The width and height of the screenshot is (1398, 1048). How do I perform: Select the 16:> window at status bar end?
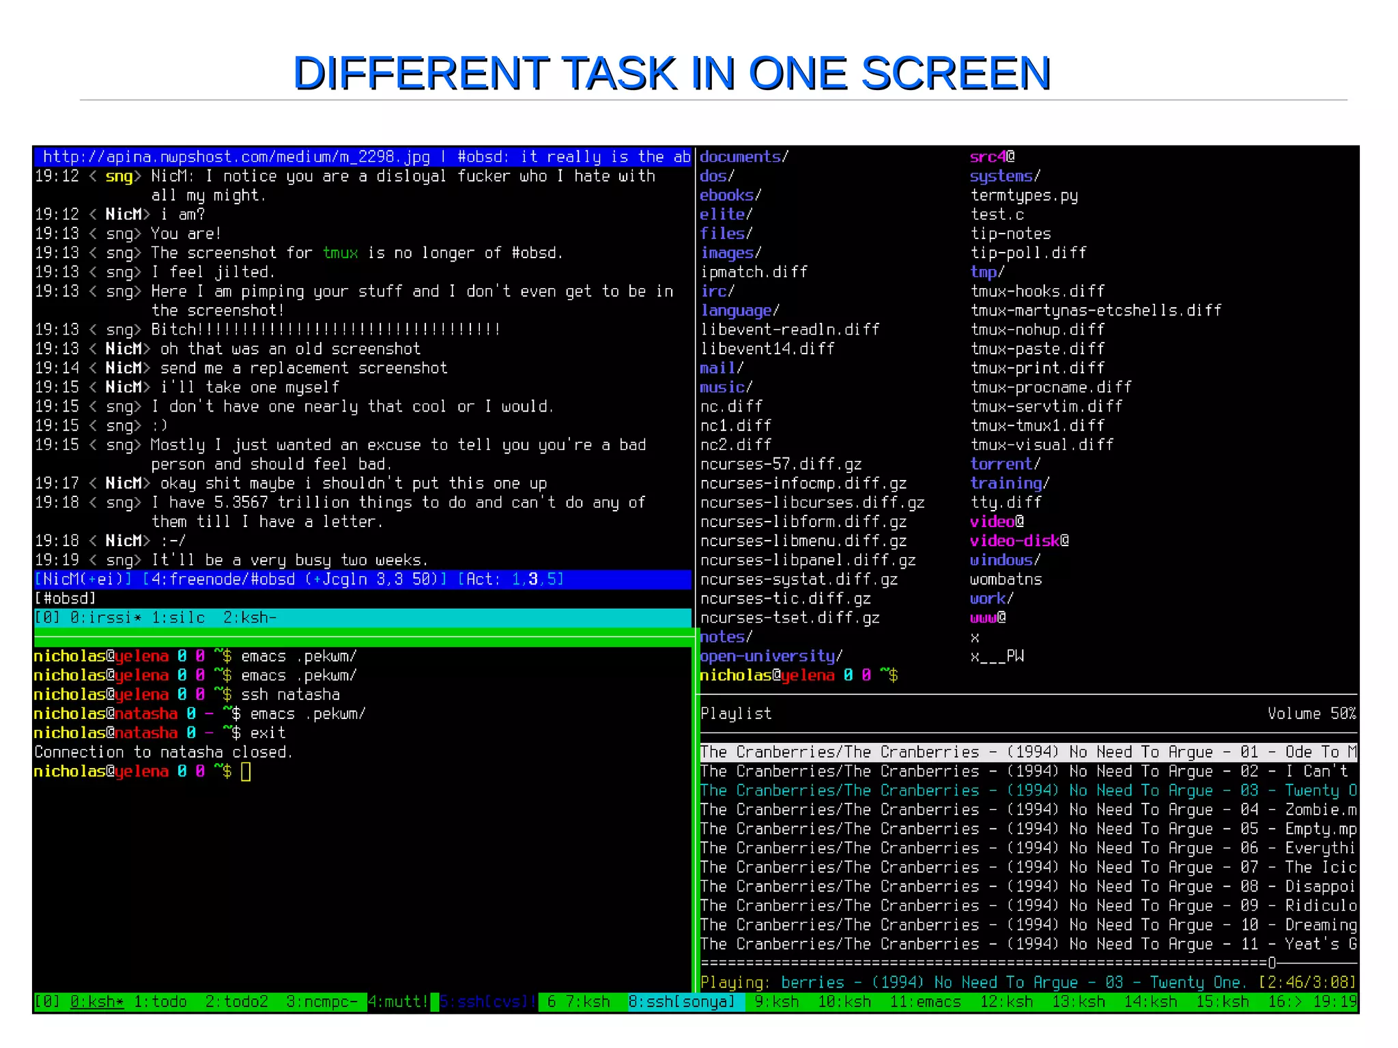(1285, 1002)
